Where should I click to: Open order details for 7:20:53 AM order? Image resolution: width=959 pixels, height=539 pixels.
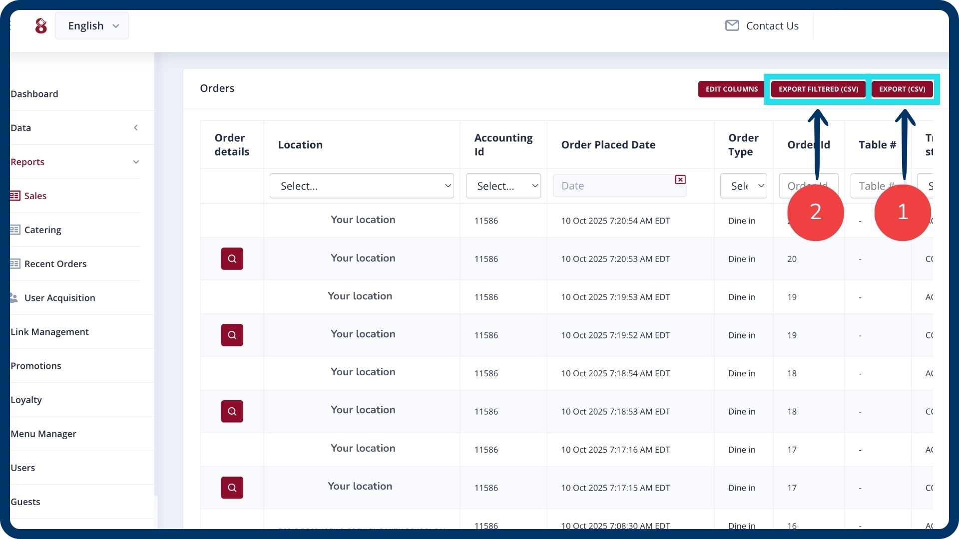pyautogui.click(x=232, y=259)
